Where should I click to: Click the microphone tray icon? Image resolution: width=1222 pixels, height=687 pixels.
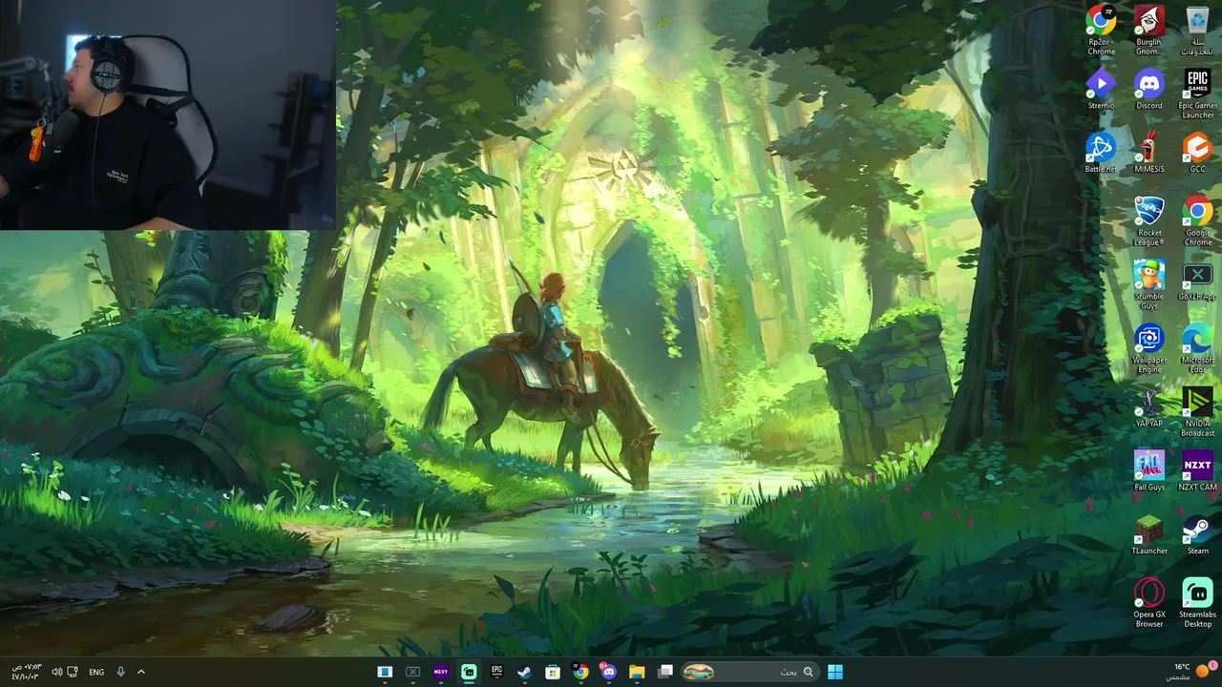coord(120,672)
